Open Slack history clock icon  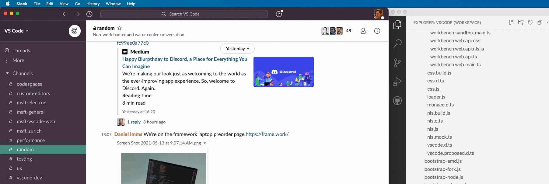(89, 14)
